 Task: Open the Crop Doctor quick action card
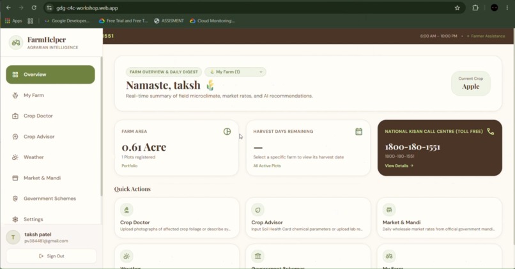(177, 217)
